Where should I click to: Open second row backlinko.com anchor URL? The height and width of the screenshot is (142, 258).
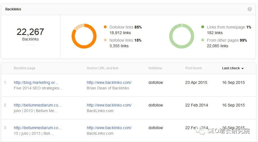109,105
